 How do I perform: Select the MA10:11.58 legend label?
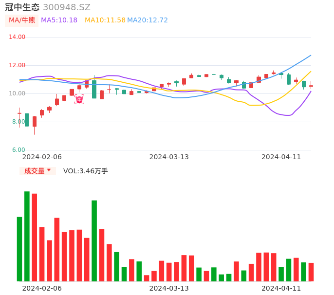tap(105, 20)
